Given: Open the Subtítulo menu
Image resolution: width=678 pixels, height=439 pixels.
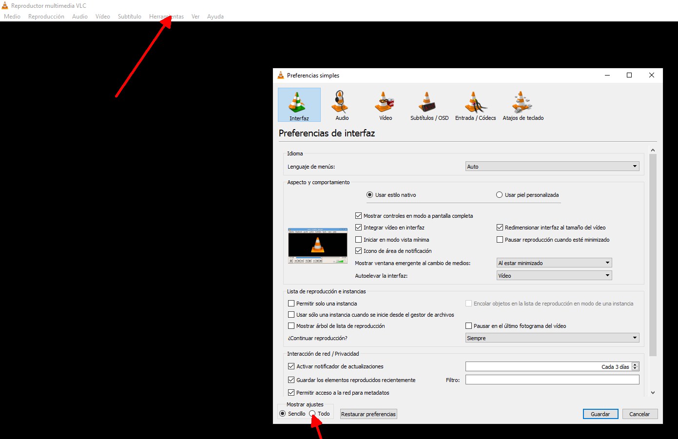Looking at the screenshot, I should coord(129,17).
